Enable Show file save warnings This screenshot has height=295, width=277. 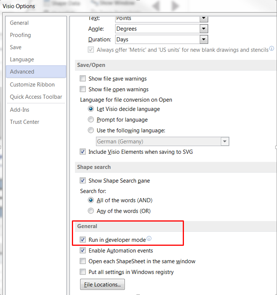point(83,78)
